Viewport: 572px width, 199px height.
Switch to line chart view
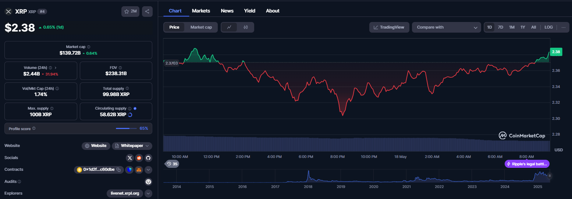pyautogui.click(x=230, y=27)
